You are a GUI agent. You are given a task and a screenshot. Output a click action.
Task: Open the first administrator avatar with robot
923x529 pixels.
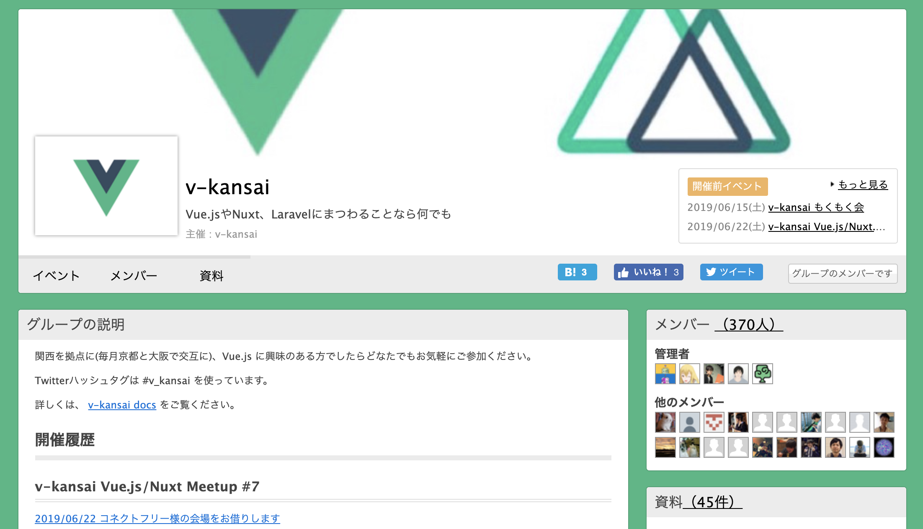pyautogui.click(x=665, y=374)
